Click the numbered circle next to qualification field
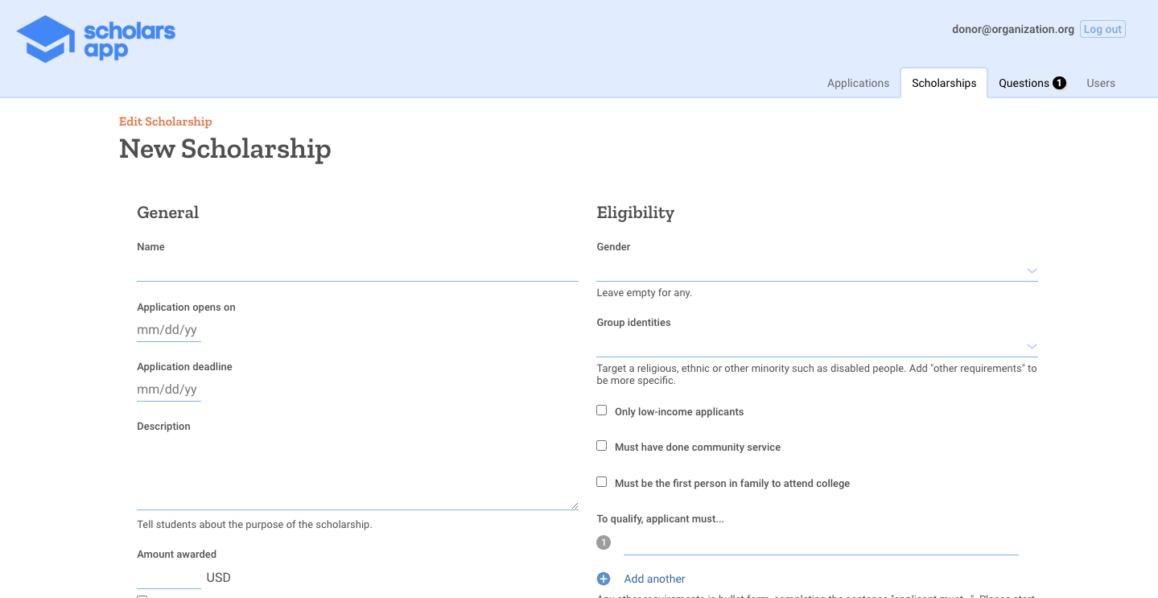This screenshot has height=598, width=1158. tap(604, 542)
